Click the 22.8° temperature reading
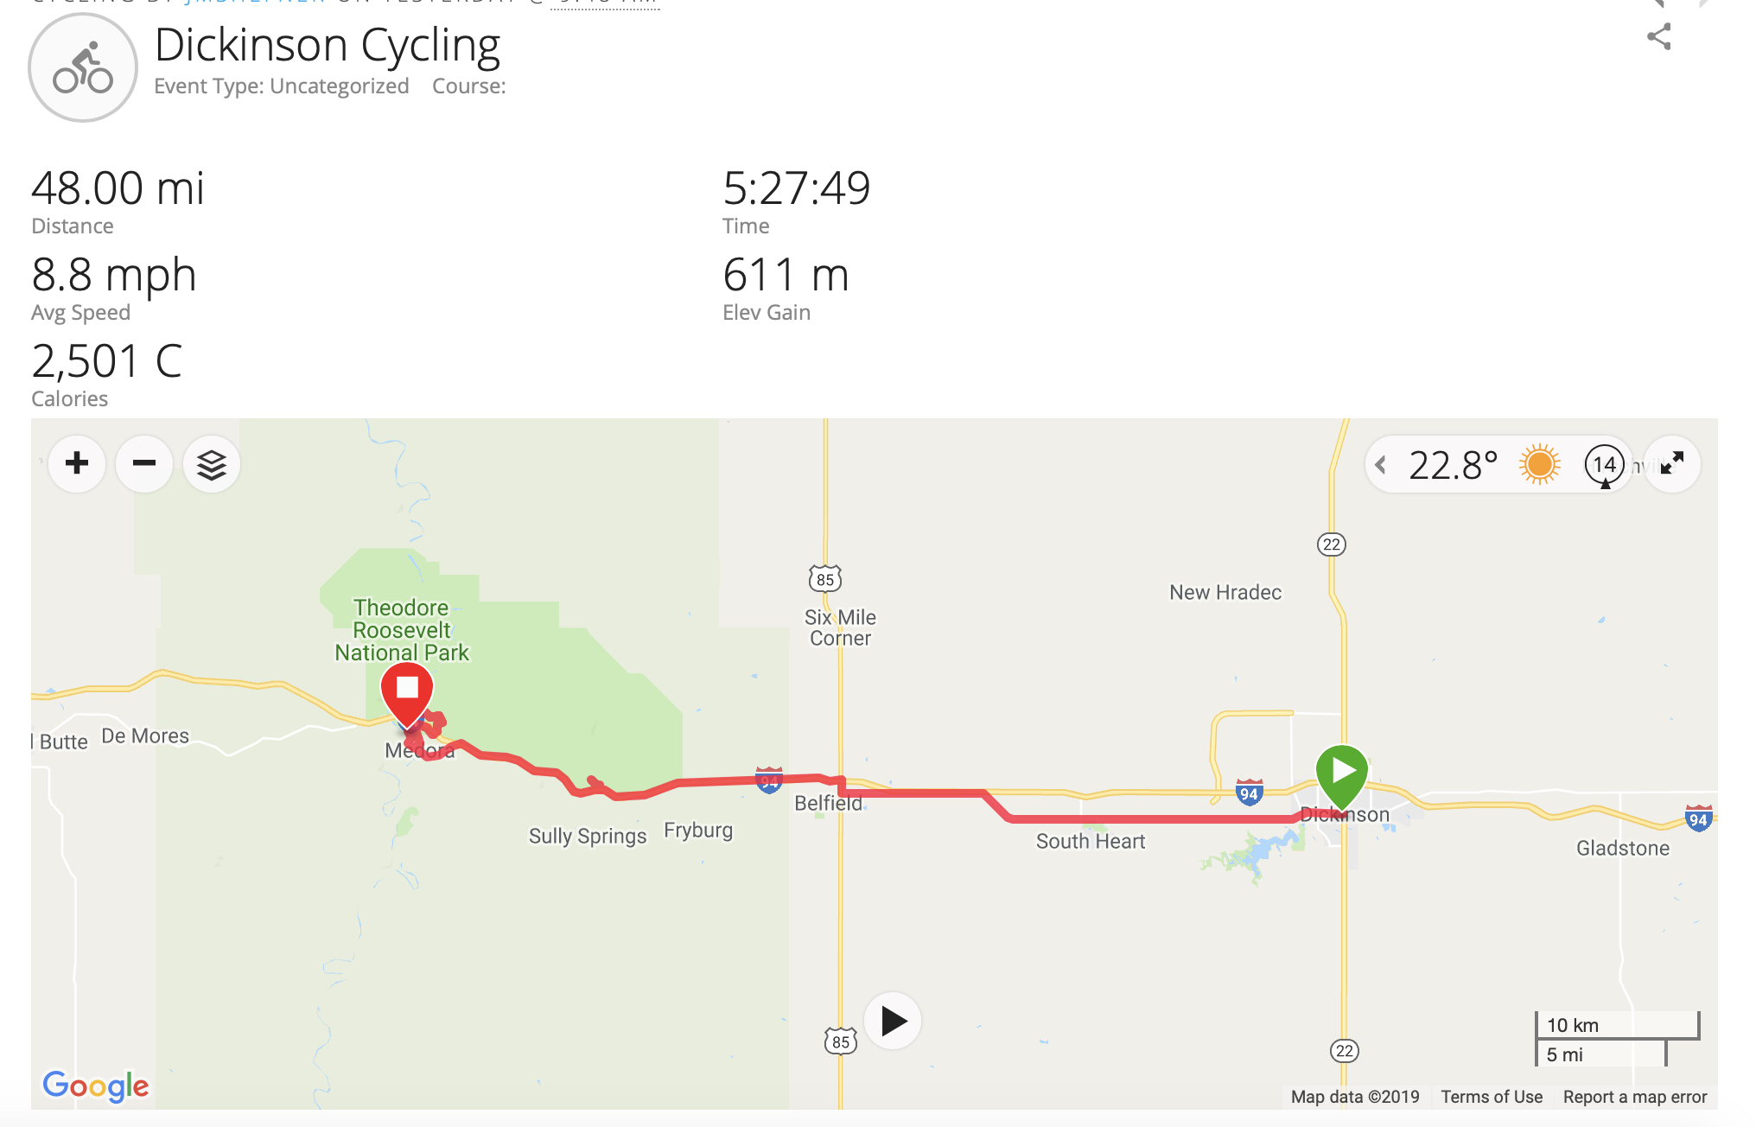This screenshot has width=1756, height=1127. tap(1453, 466)
